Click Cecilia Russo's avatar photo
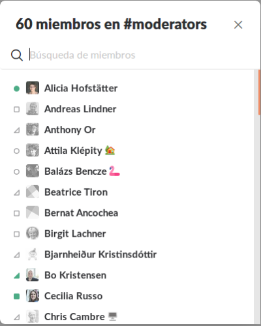This screenshot has width=261, height=326. coord(33,295)
